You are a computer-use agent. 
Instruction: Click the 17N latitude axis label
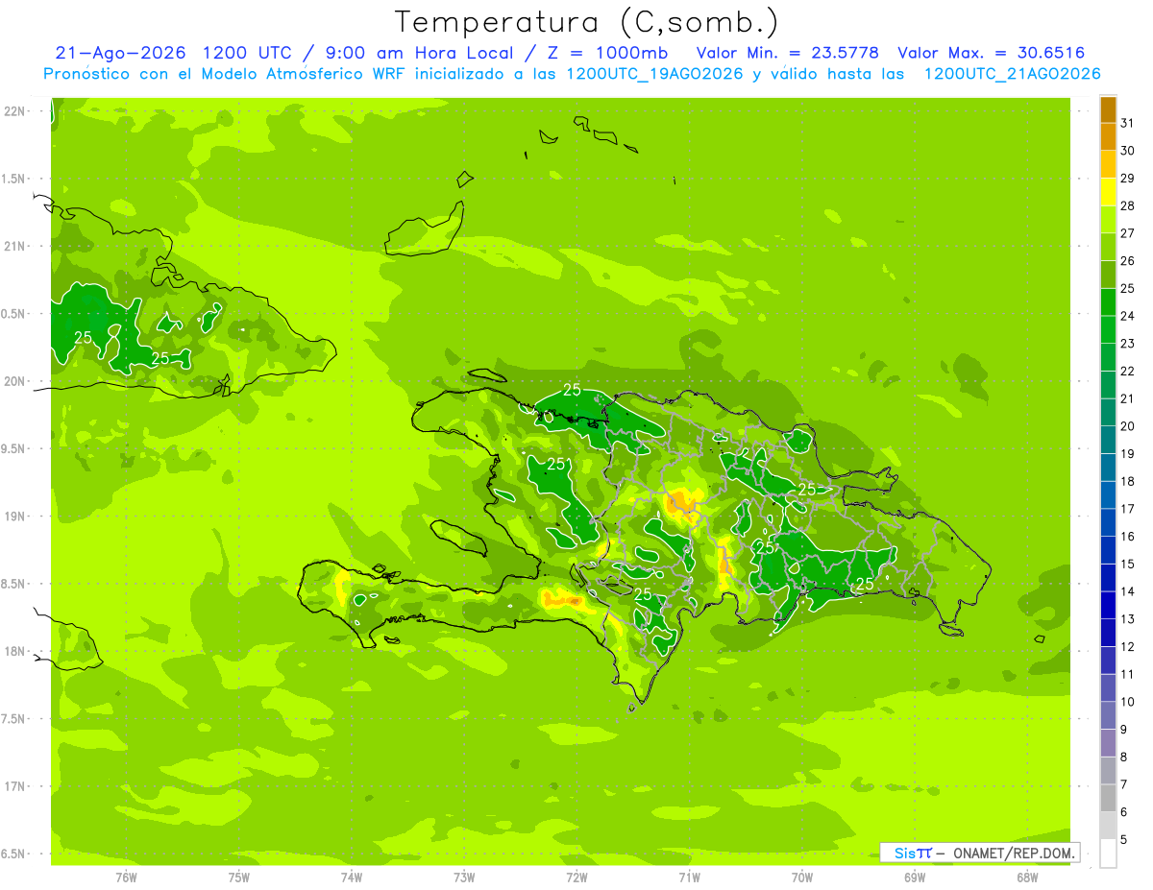(x=16, y=786)
